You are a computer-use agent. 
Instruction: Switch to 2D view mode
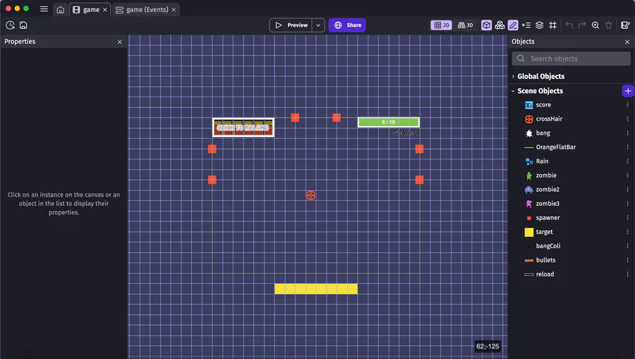pos(442,25)
